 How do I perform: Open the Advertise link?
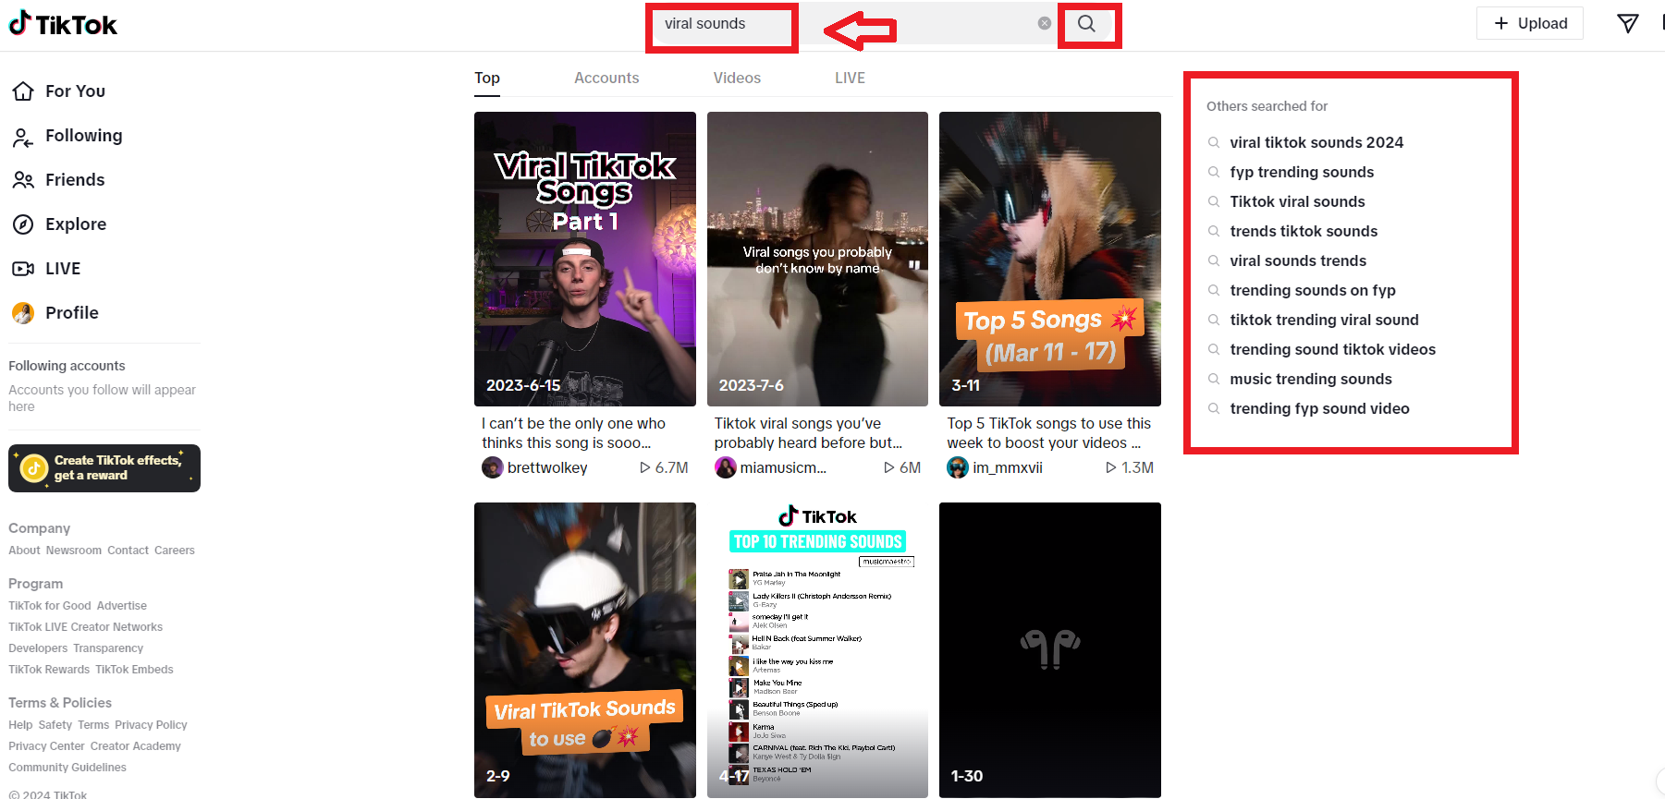[x=122, y=606]
